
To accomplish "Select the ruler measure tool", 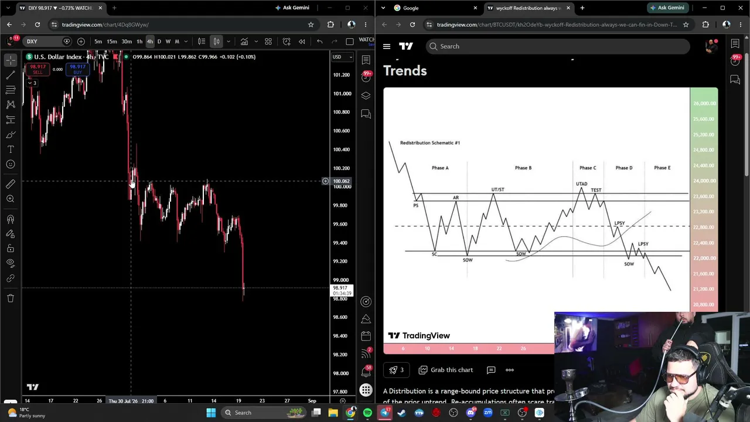I will 11,184.
